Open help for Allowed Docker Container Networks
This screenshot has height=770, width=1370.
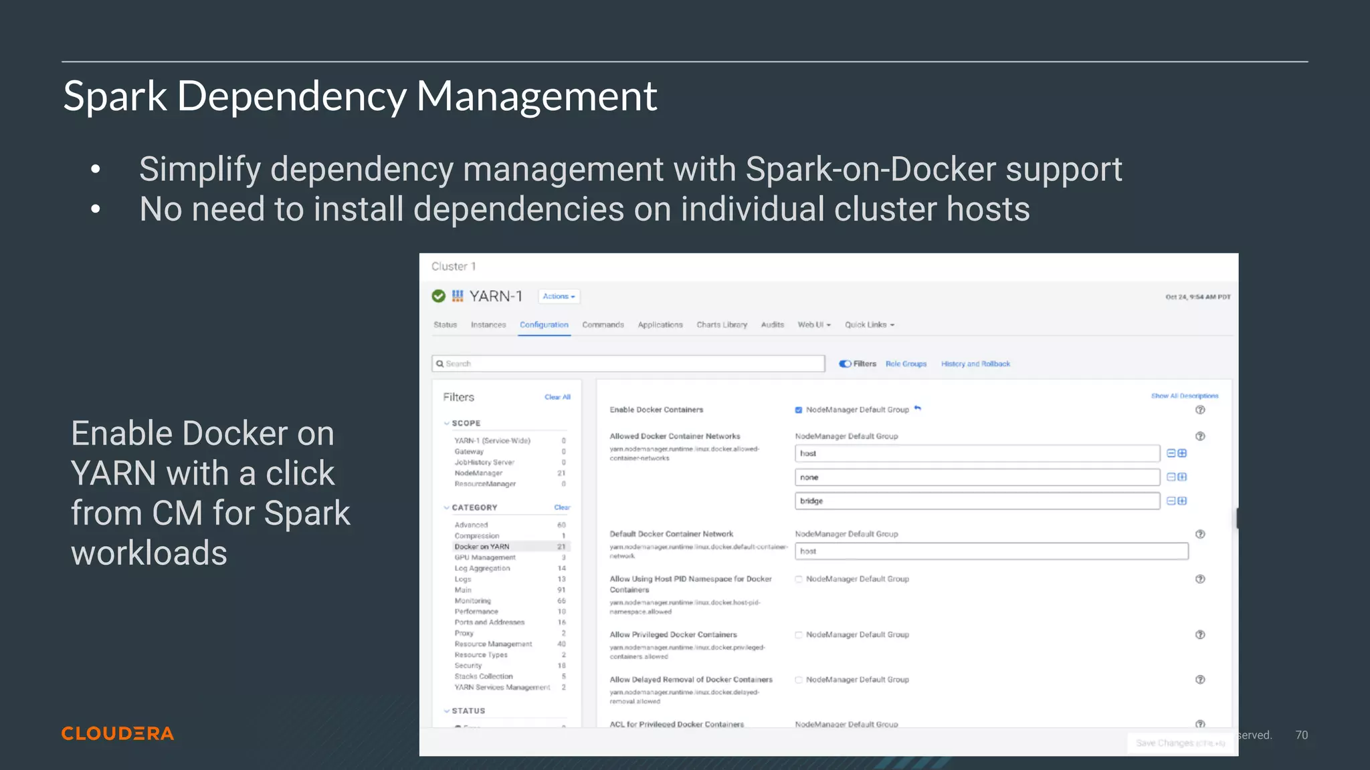point(1200,436)
